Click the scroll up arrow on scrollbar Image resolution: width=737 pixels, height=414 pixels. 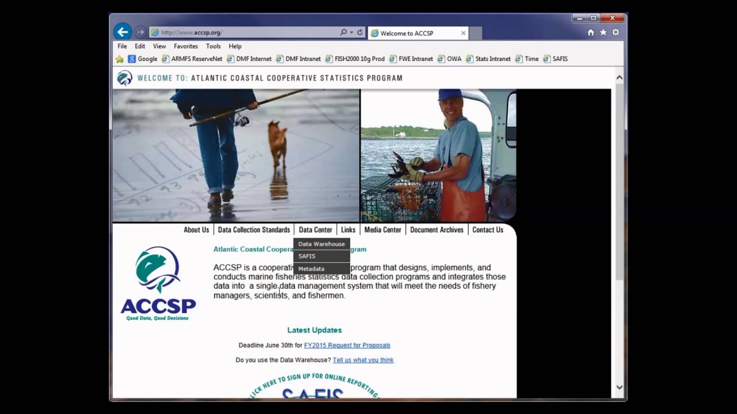pos(620,77)
